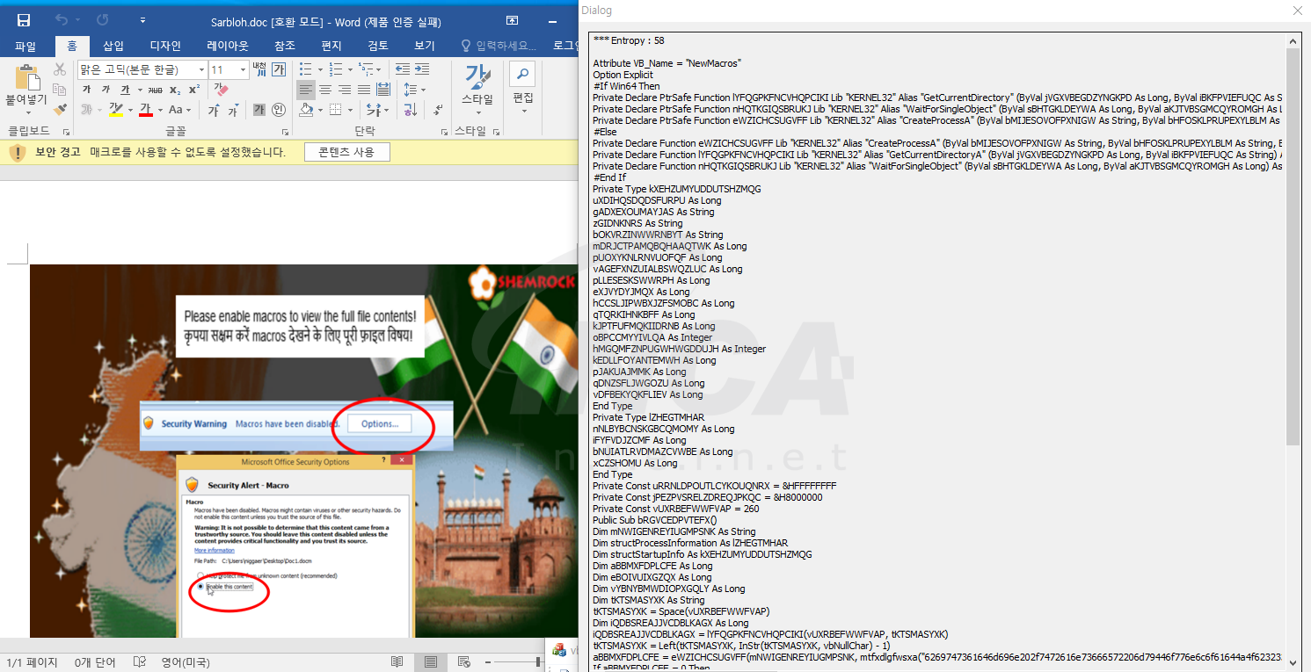
Task: Click the Increase Indent icon
Action: click(422, 69)
